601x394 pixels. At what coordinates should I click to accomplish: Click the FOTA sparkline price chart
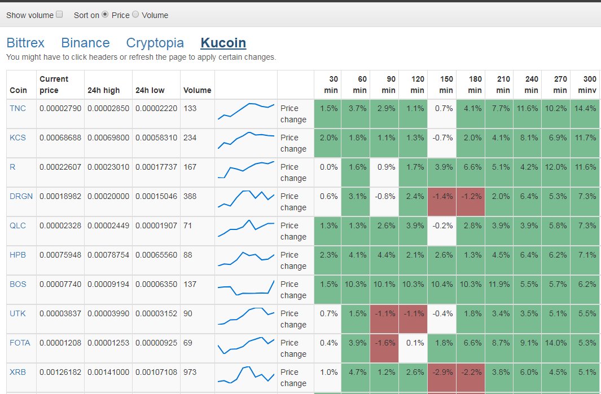pos(246,346)
